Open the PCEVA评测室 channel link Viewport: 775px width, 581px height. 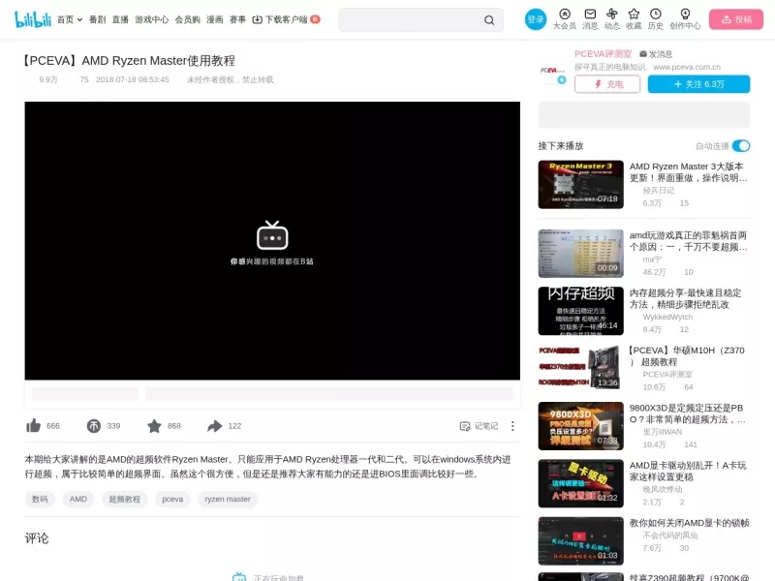pyautogui.click(x=603, y=54)
